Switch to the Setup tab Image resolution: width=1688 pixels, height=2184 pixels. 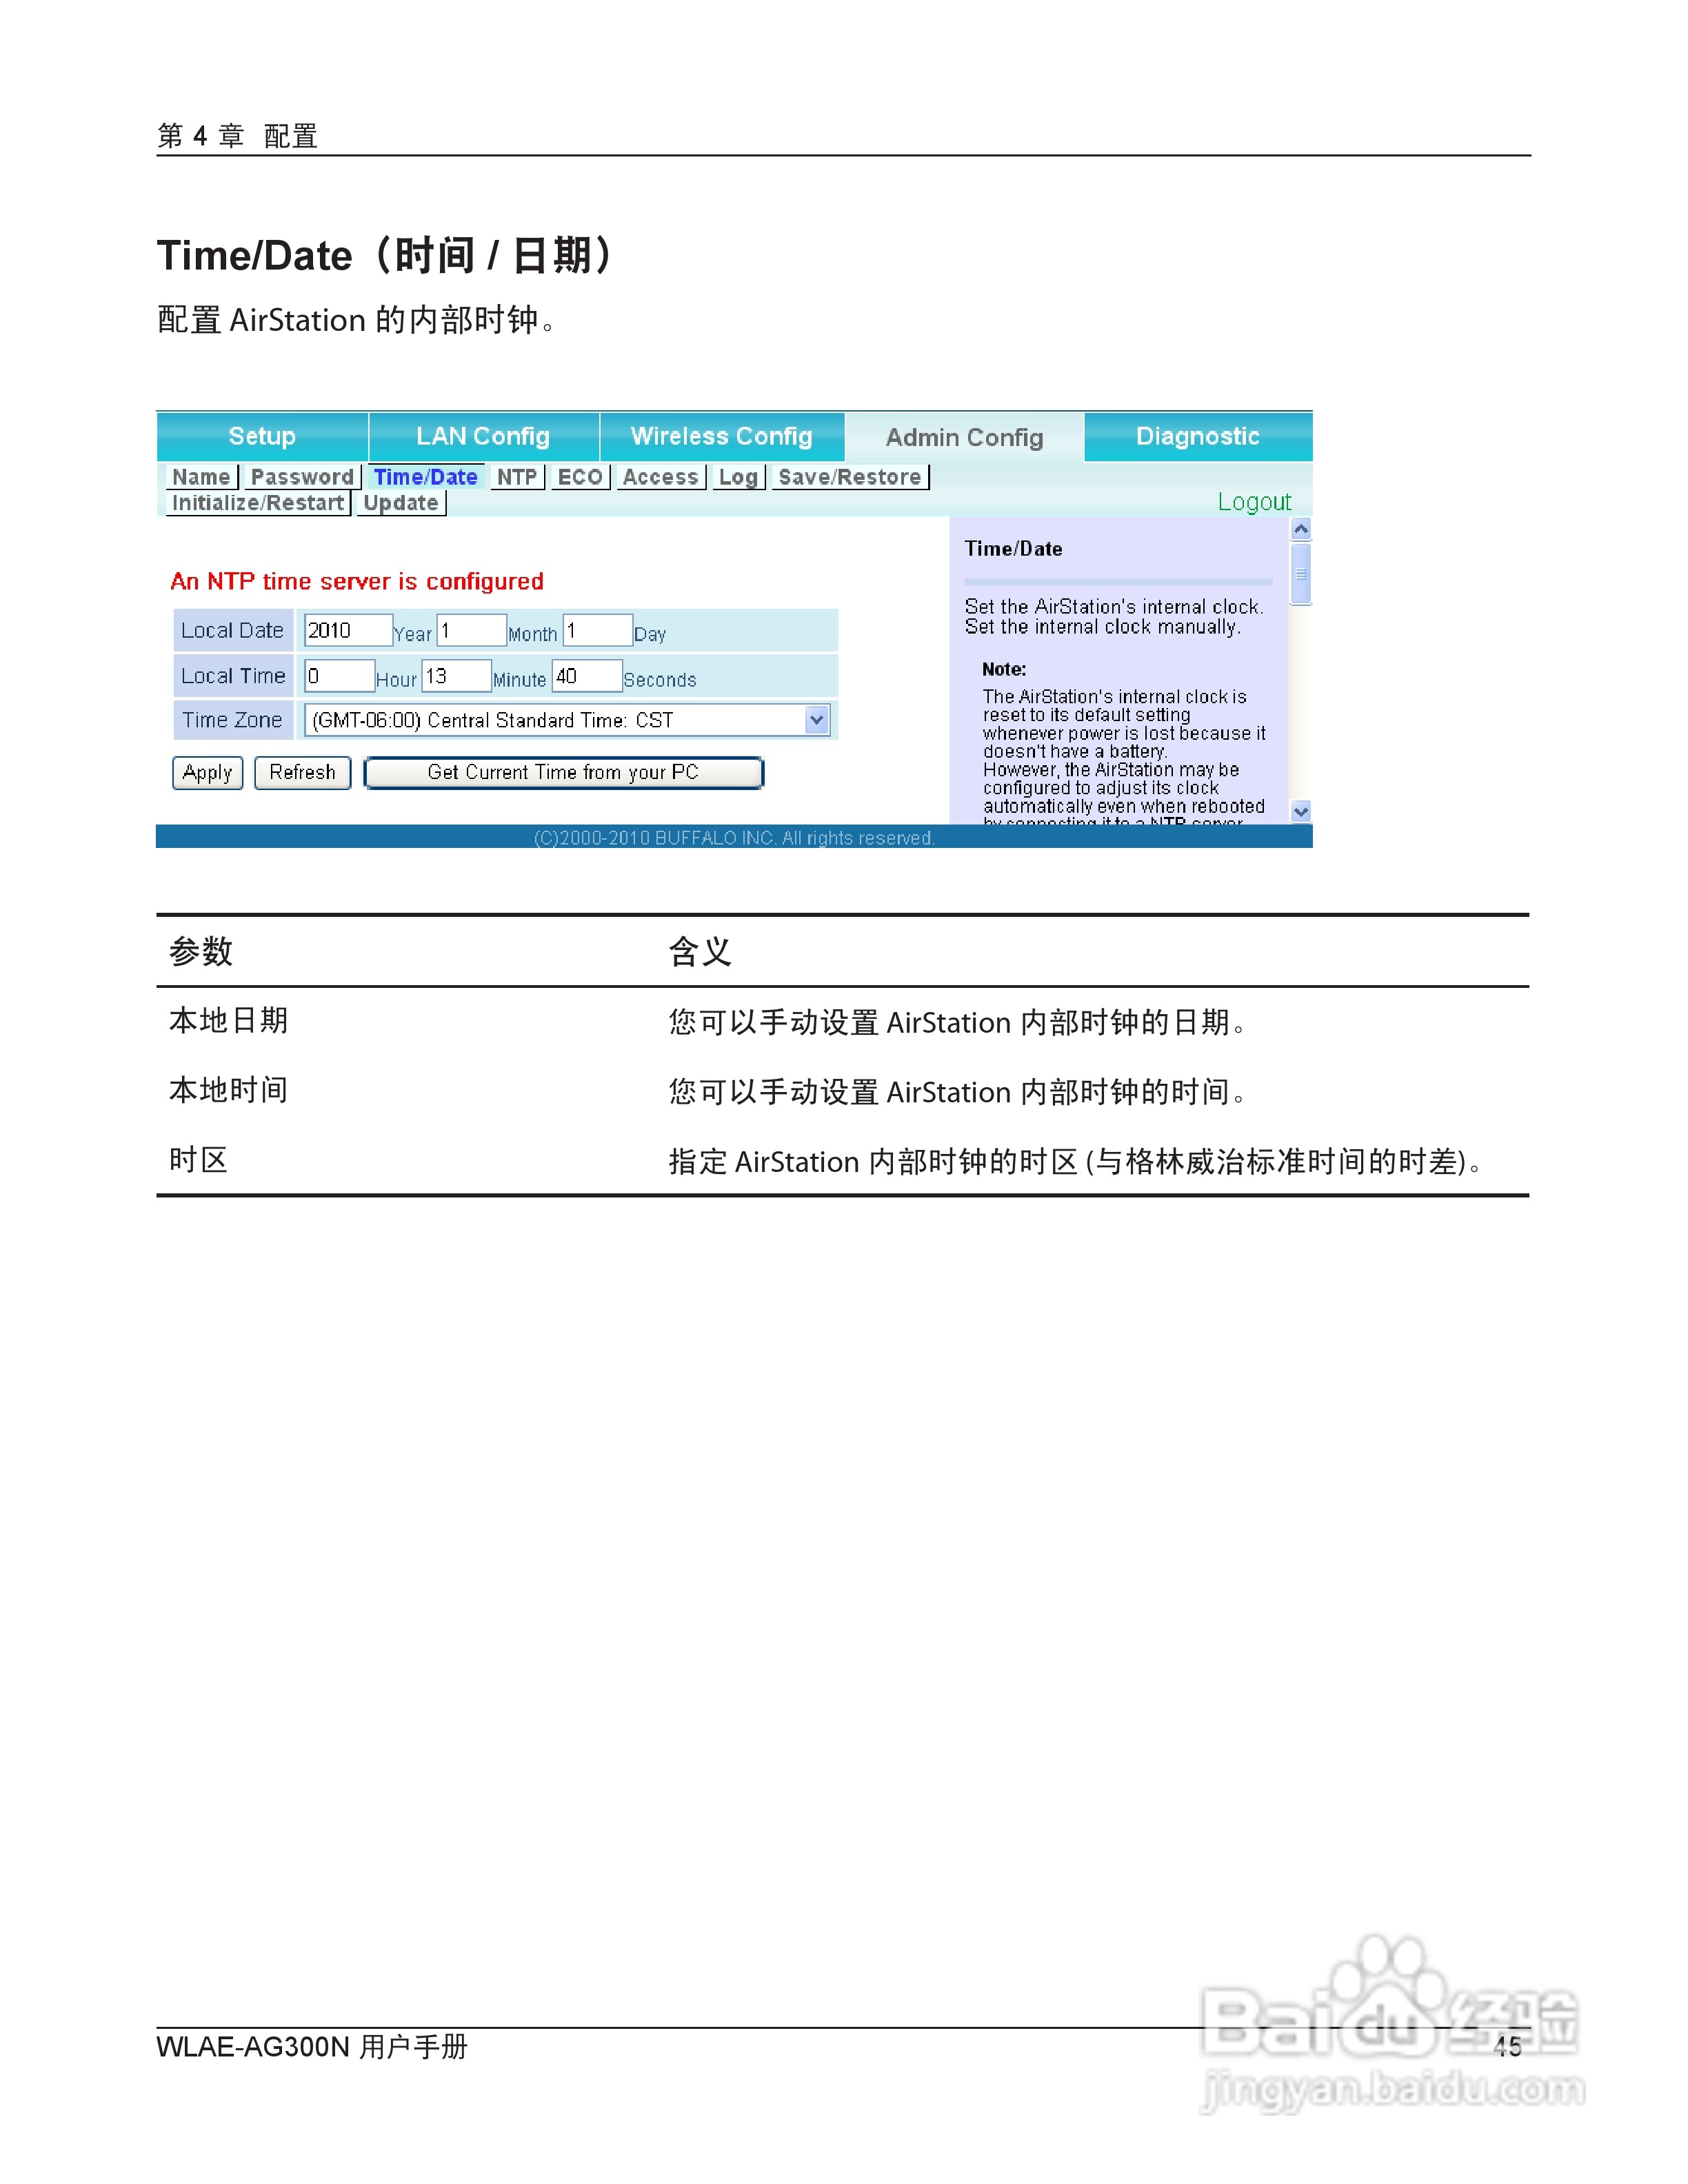tap(262, 437)
